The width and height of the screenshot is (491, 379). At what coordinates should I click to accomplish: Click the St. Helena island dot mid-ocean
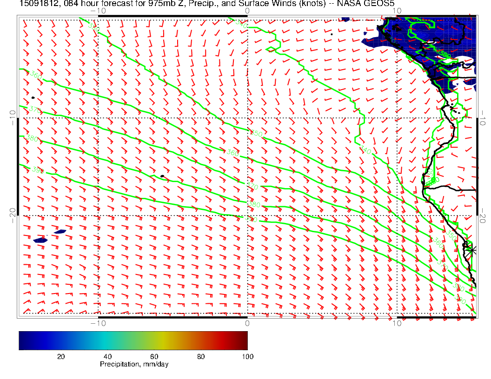(x=162, y=176)
